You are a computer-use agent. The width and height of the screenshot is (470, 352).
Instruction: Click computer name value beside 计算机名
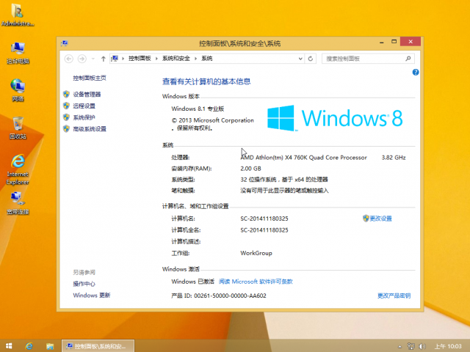pyautogui.click(x=264, y=219)
